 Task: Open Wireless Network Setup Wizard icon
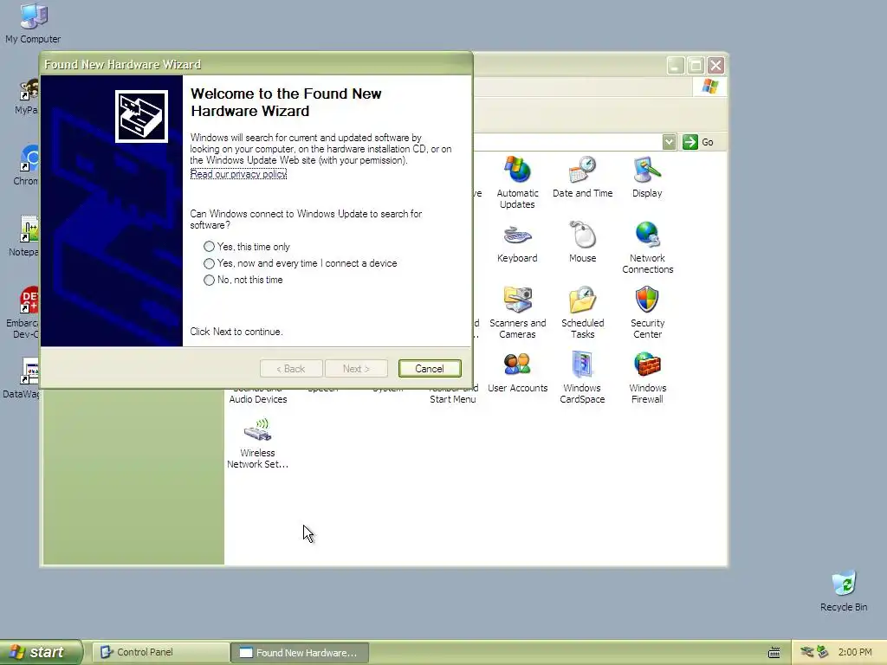point(257,442)
